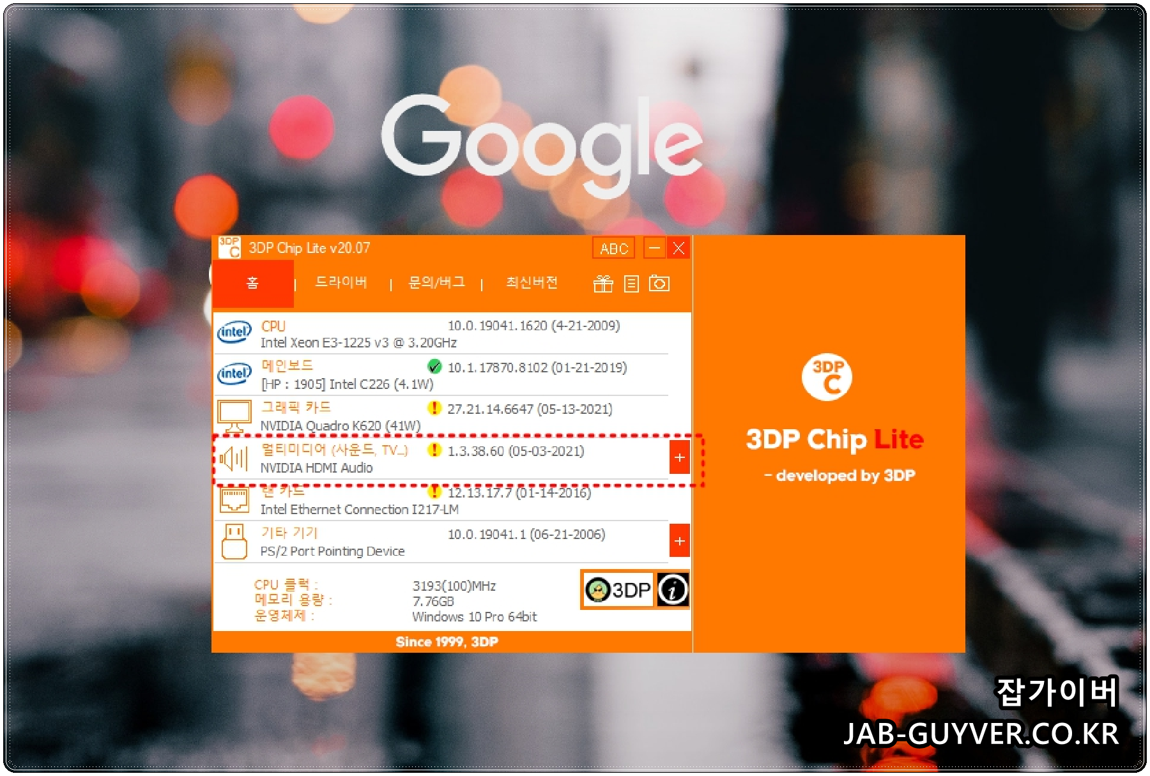Select PS/2 Port Pointing Device text
This screenshot has width=1150, height=776.
[x=332, y=551]
